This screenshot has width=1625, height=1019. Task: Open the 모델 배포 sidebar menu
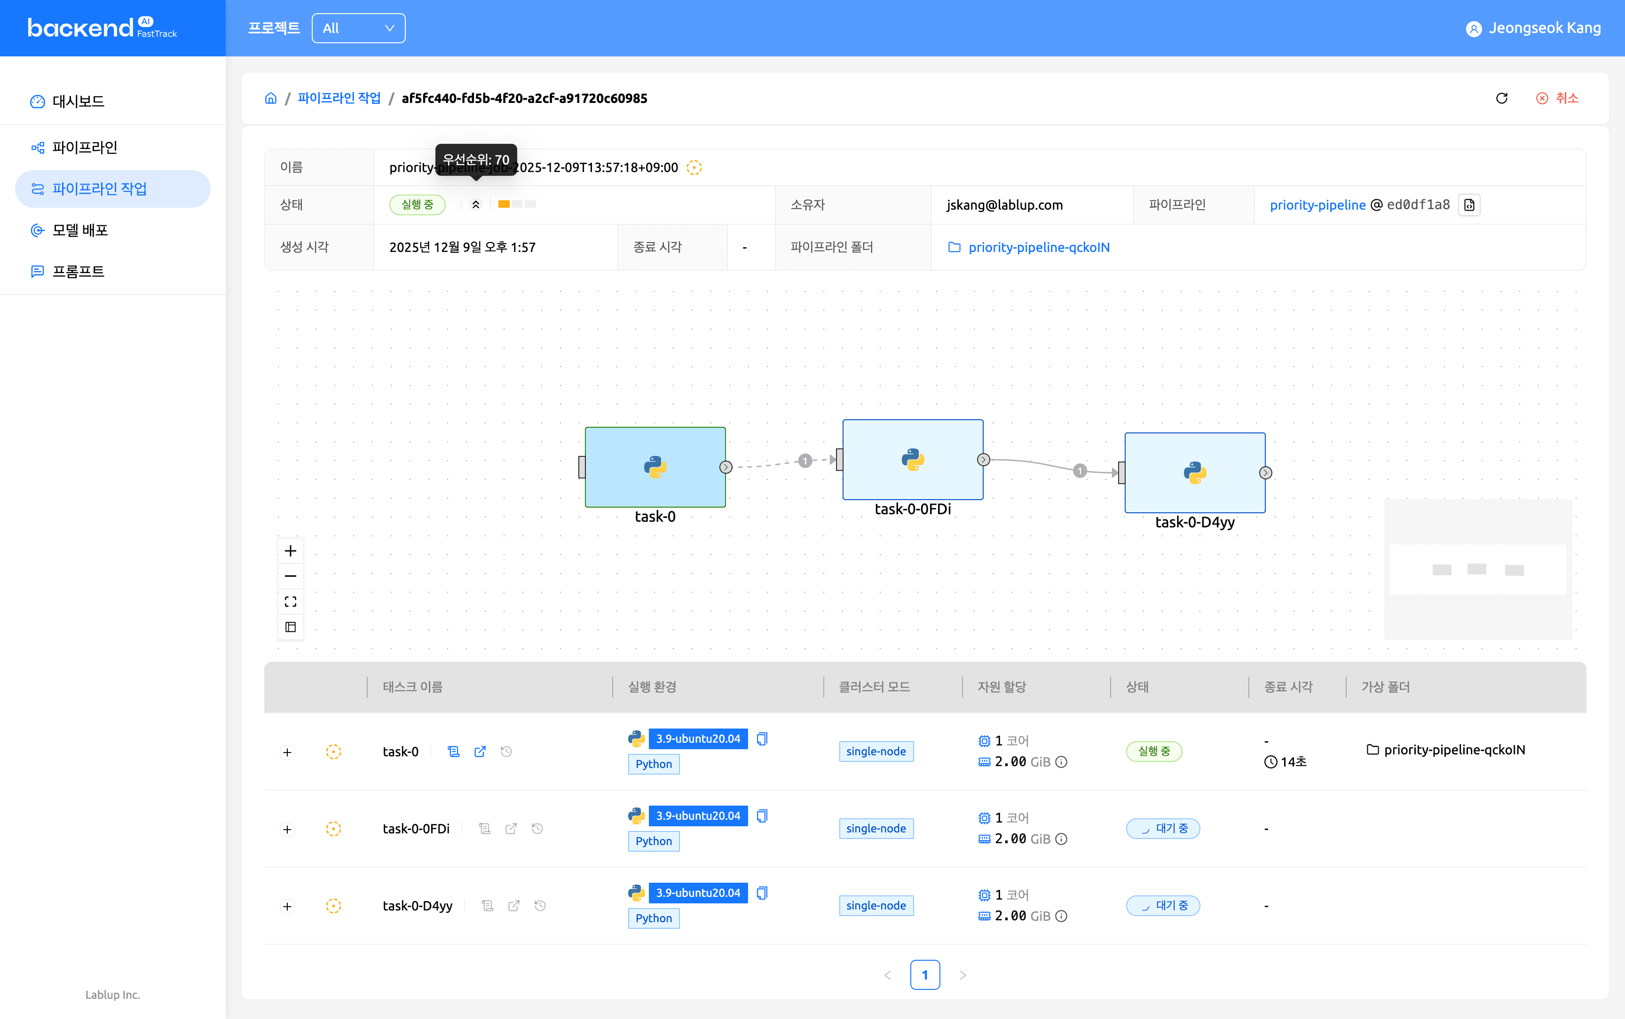point(80,230)
